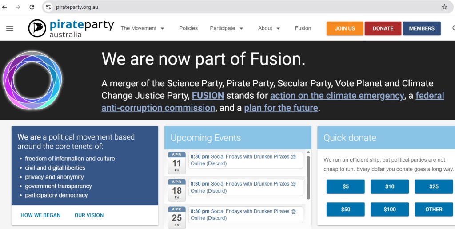Bookmark this page with the star icon
The height and width of the screenshot is (229, 455).
444,7
